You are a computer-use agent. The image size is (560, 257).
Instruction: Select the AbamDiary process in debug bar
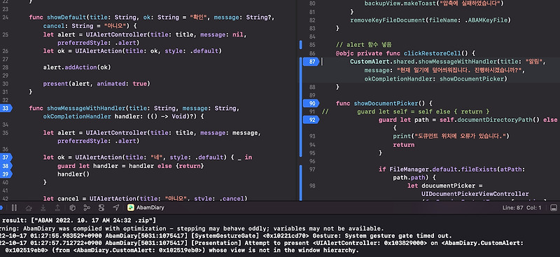[x=146, y=208]
